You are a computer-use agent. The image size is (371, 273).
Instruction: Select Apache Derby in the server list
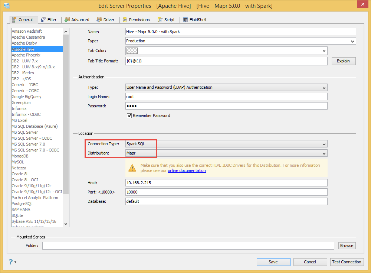(37, 43)
